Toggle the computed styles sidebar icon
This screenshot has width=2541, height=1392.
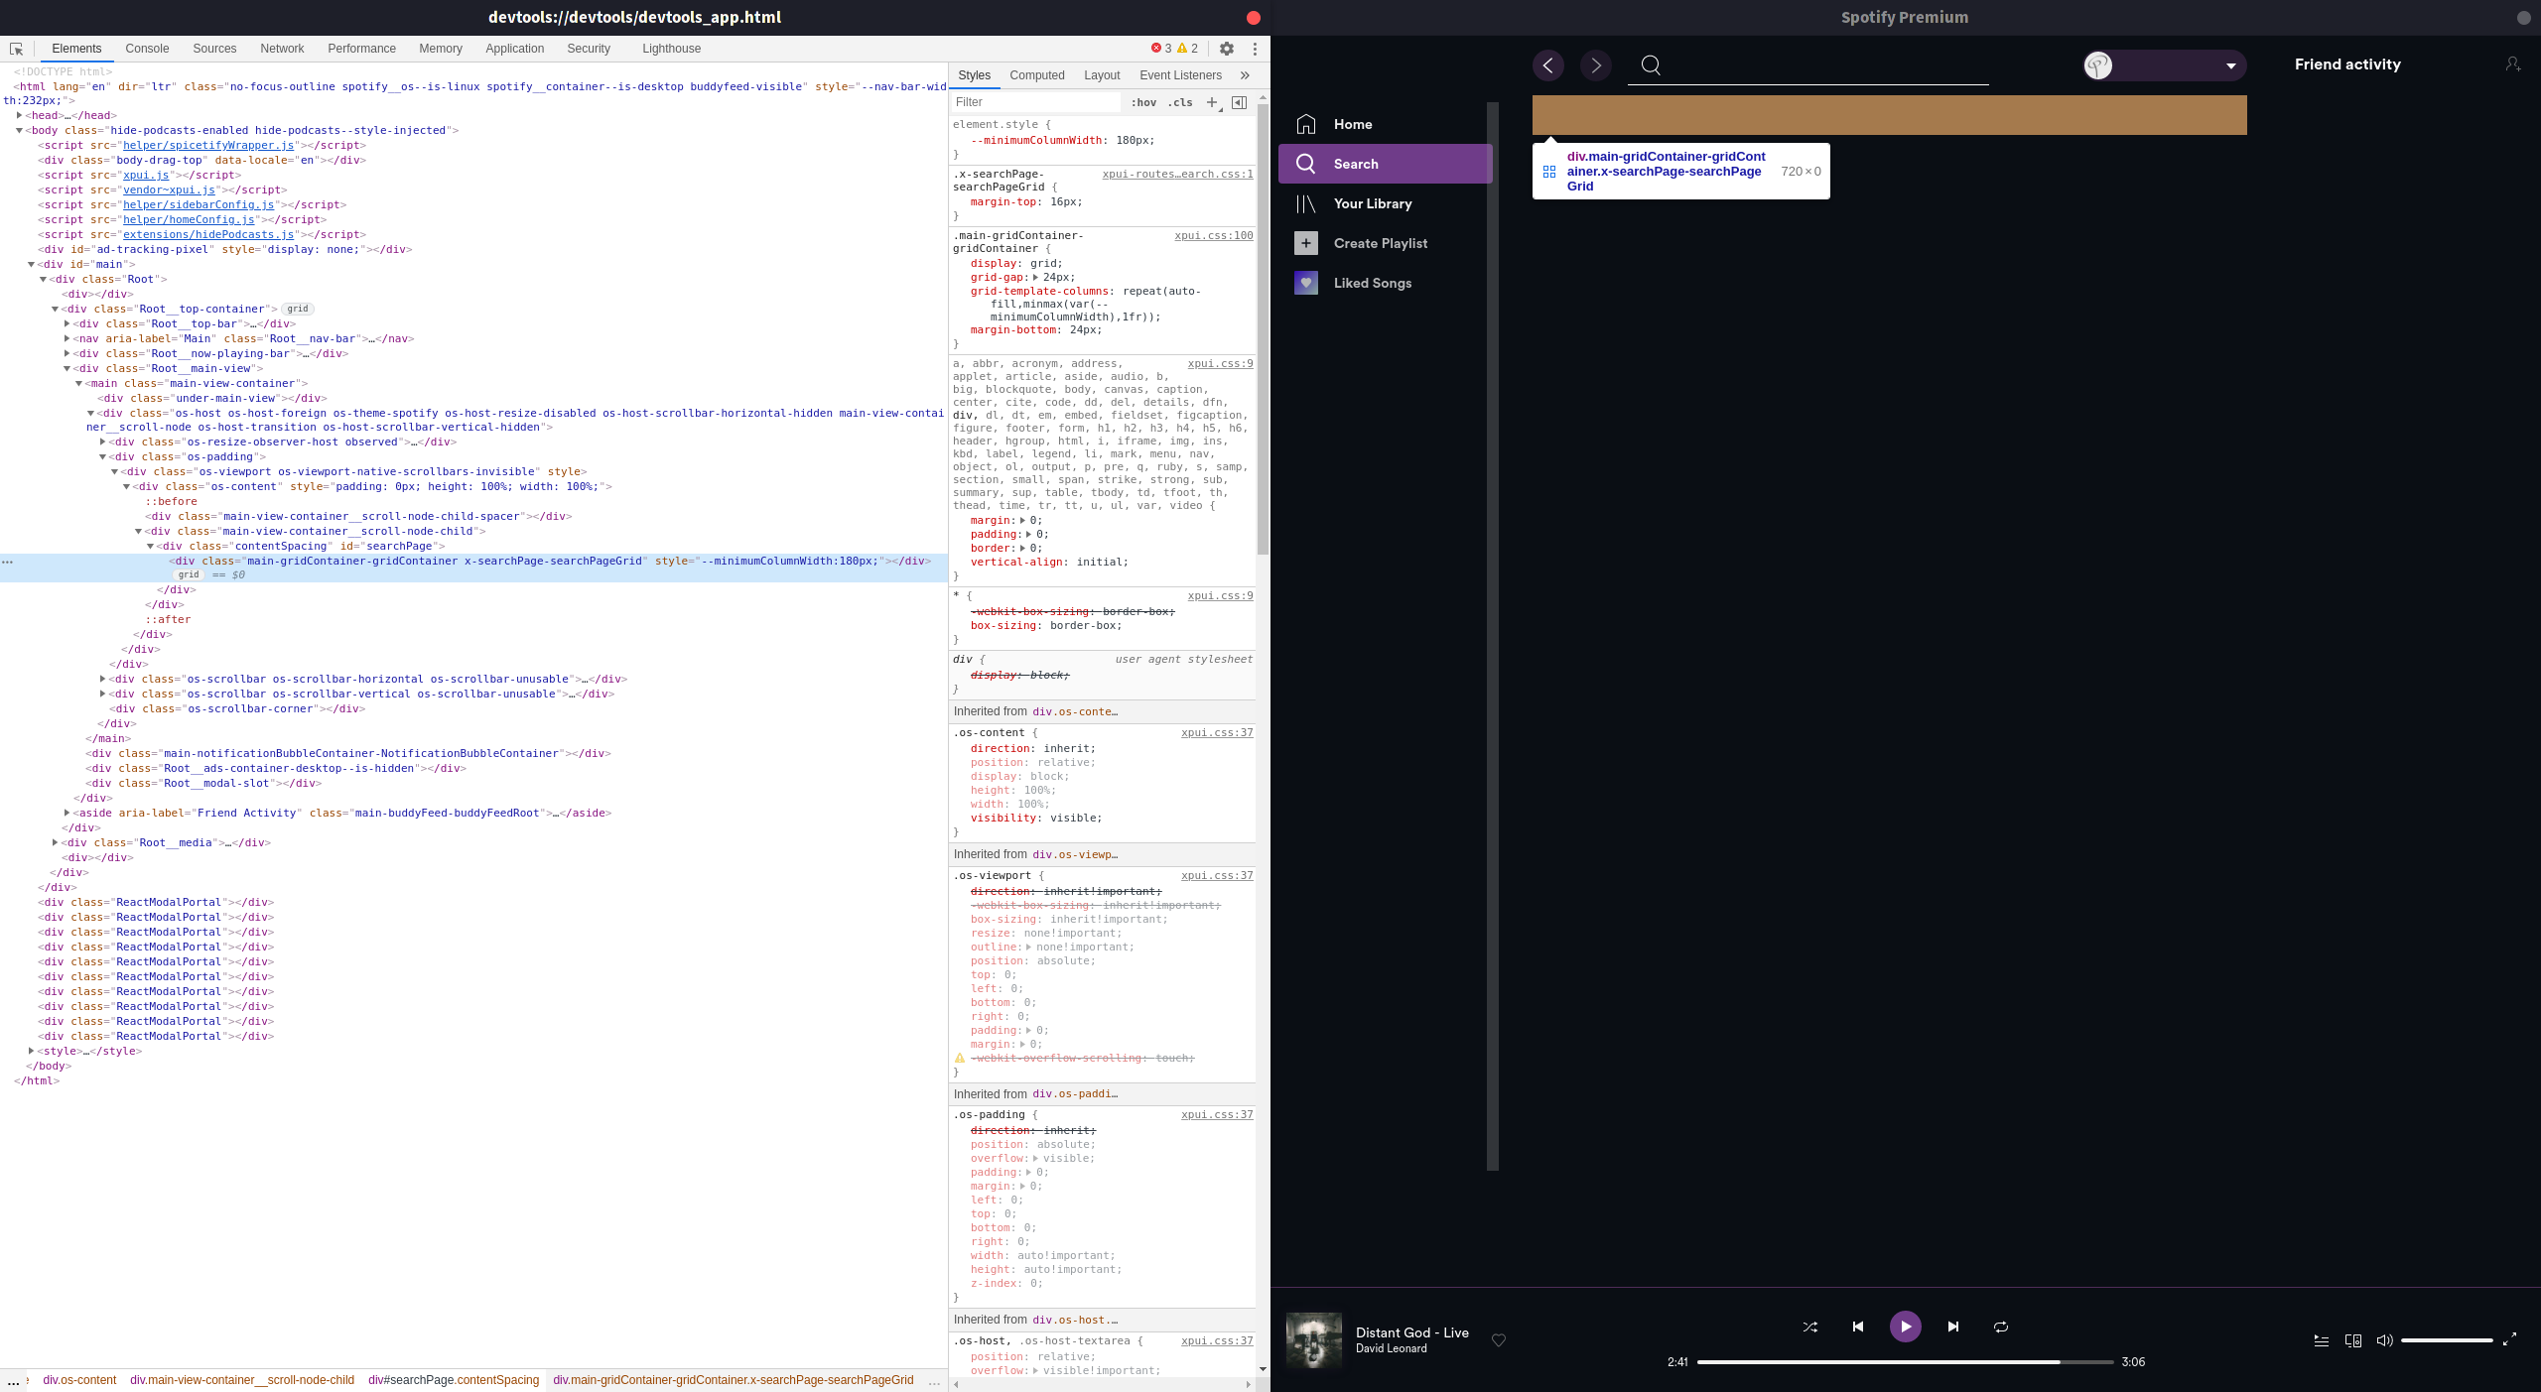coord(1239,102)
